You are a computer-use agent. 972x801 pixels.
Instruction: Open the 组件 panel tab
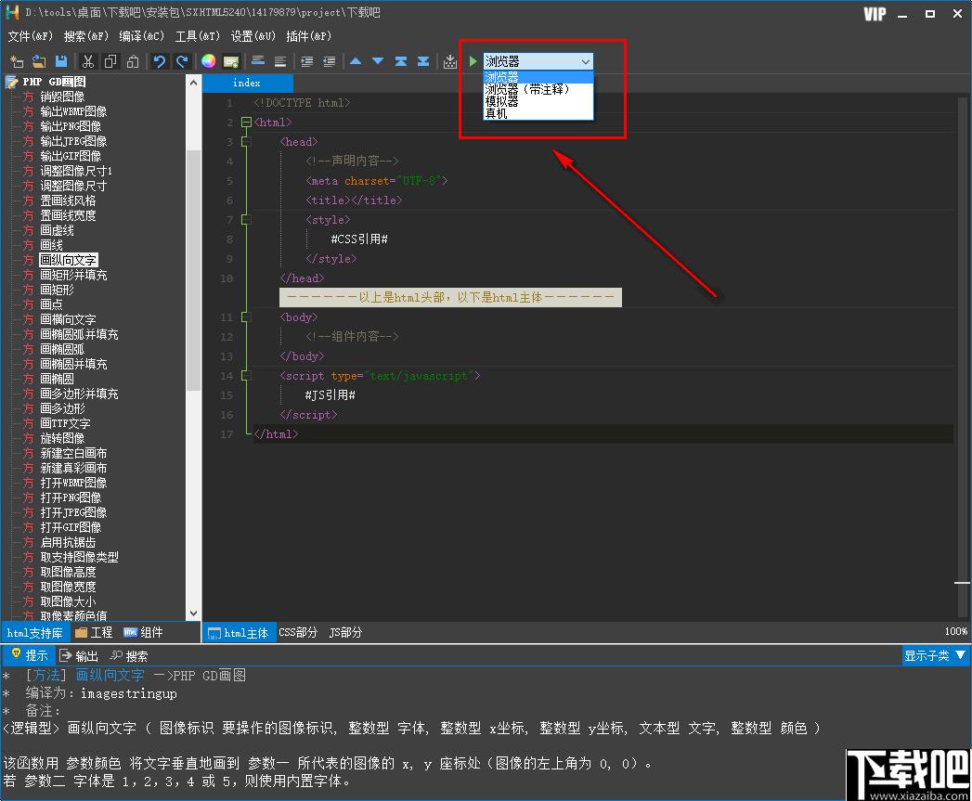pyautogui.click(x=144, y=632)
